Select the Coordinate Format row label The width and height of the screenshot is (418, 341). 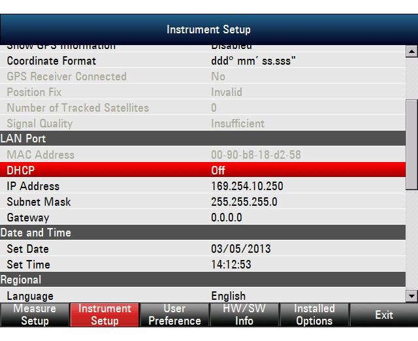[52, 61]
